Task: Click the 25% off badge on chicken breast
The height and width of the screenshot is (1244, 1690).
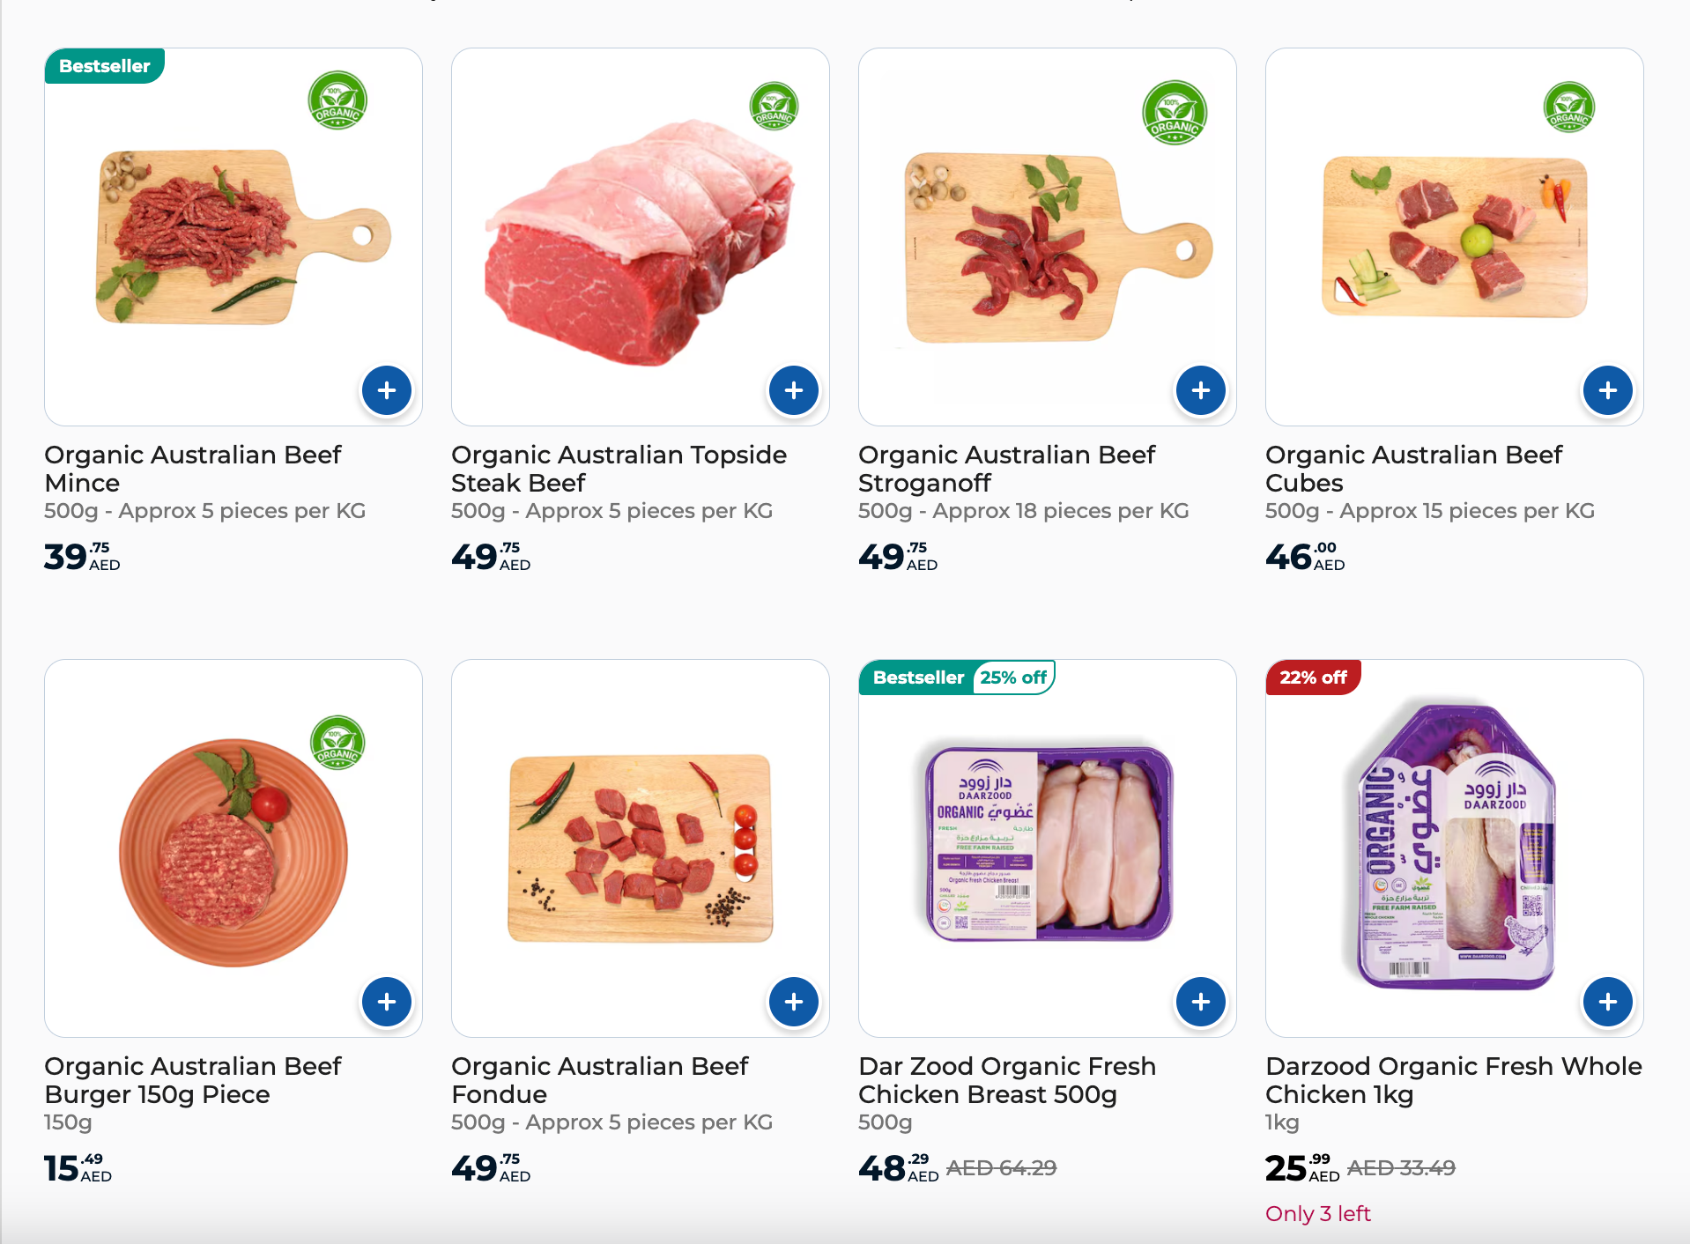Action: pyautogui.click(x=1013, y=678)
